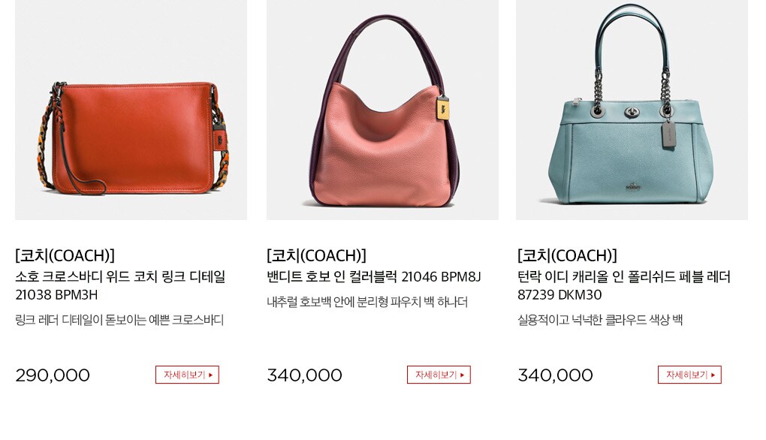Click the Bandit hobo 340,000 price
Screen dimensions: 766x440
coord(304,375)
